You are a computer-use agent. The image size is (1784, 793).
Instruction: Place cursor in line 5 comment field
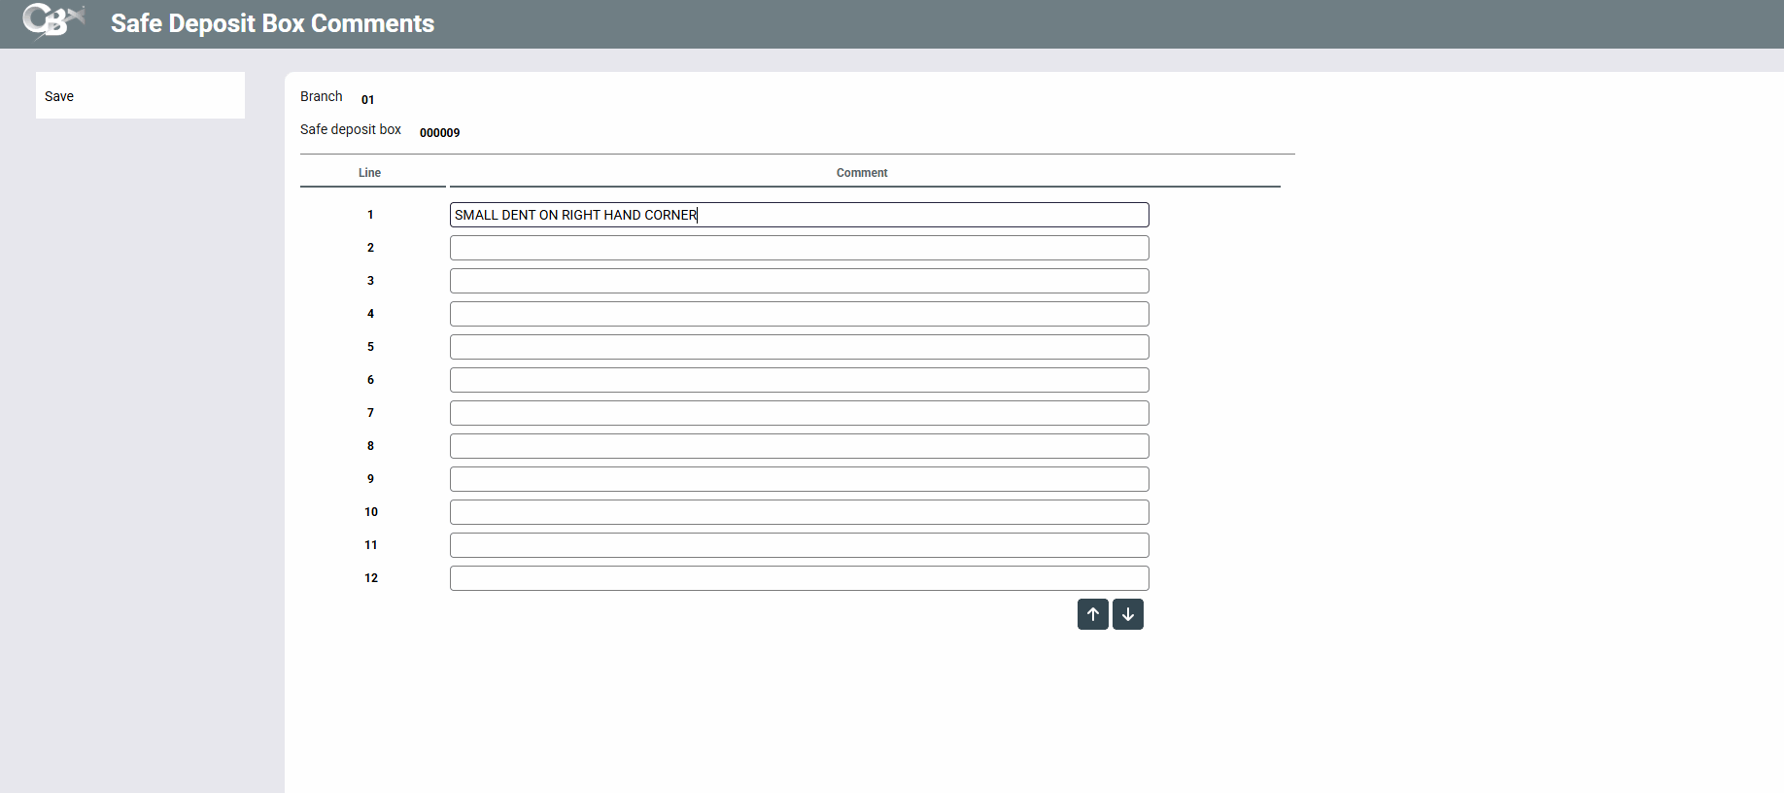click(x=799, y=347)
